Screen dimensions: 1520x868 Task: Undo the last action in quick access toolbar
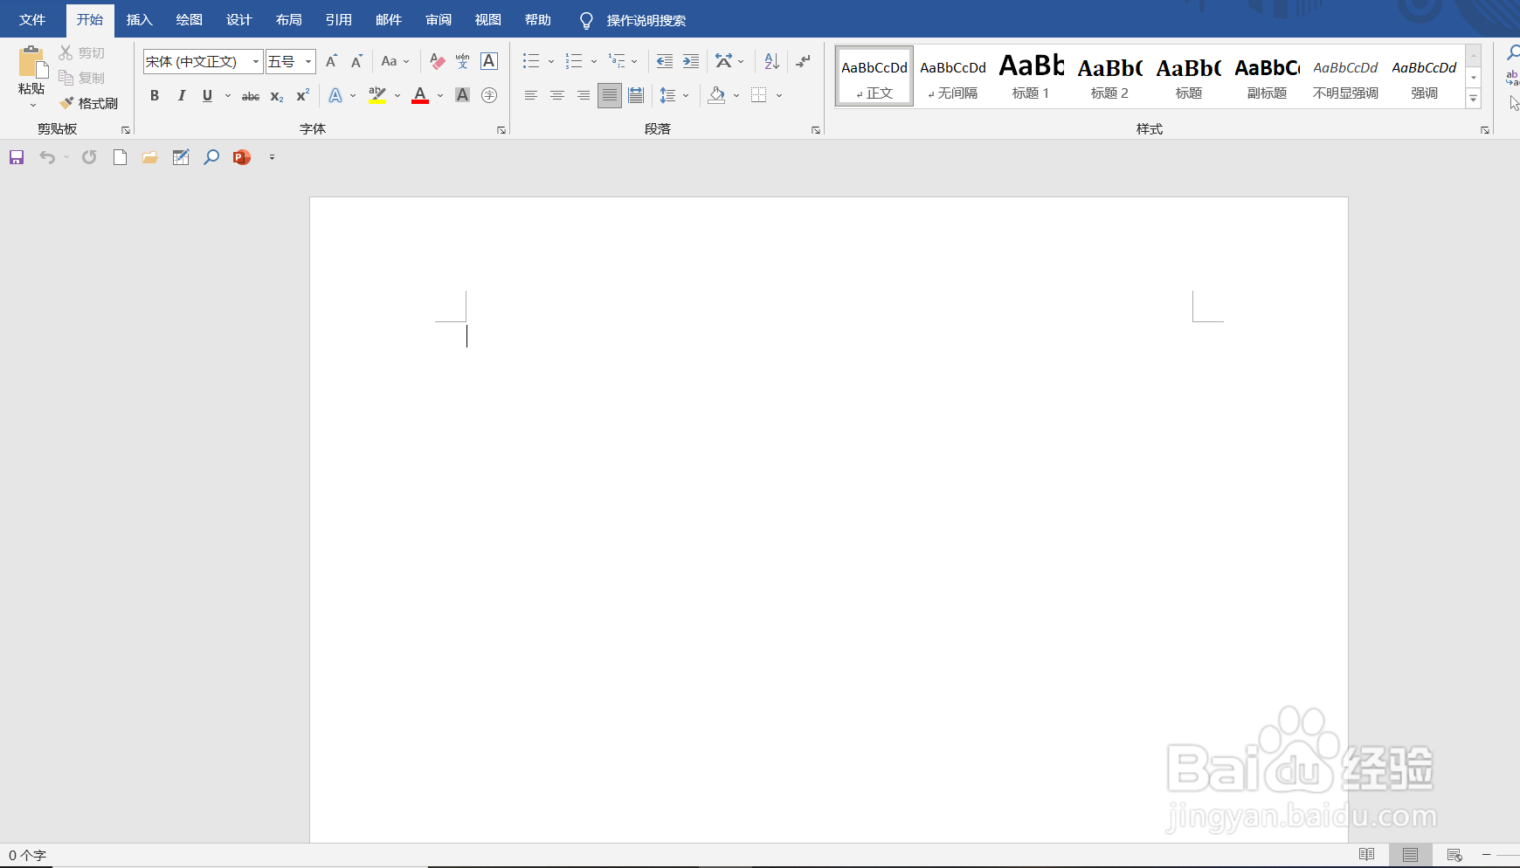tap(47, 157)
